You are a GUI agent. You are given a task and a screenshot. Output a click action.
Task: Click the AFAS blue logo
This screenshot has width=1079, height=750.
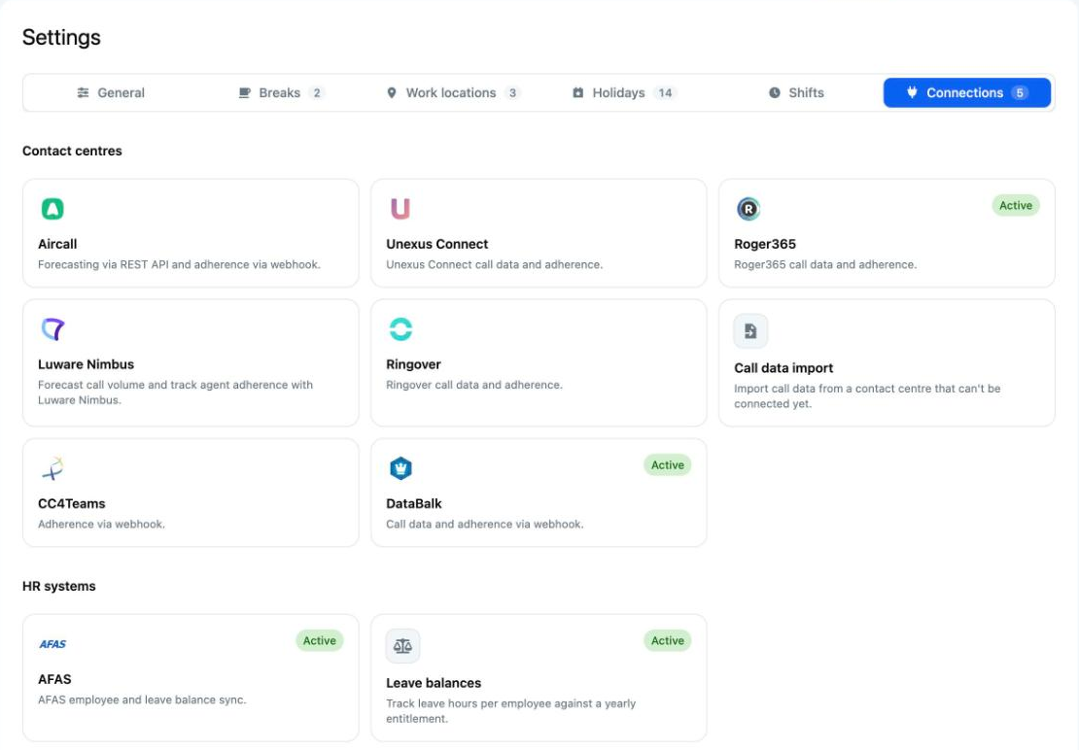click(x=52, y=644)
